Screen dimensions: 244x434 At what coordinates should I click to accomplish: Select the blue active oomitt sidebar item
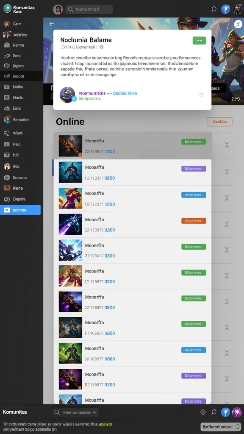tap(20, 210)
